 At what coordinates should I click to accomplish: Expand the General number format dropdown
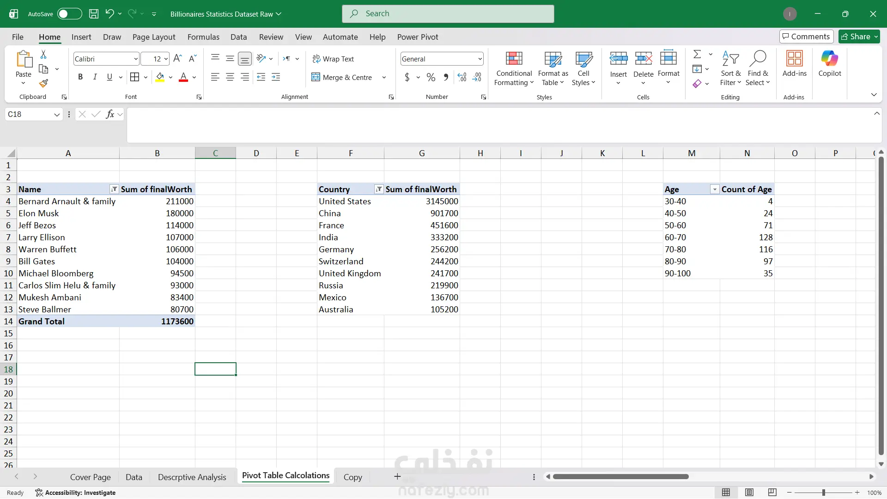pos(480,59)
